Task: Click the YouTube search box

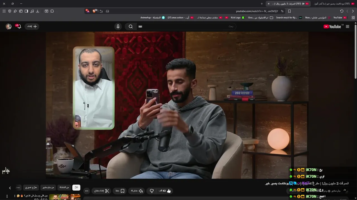Action: 186,26
